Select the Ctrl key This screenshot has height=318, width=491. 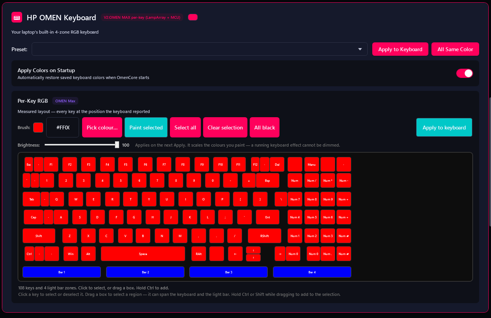29,254
